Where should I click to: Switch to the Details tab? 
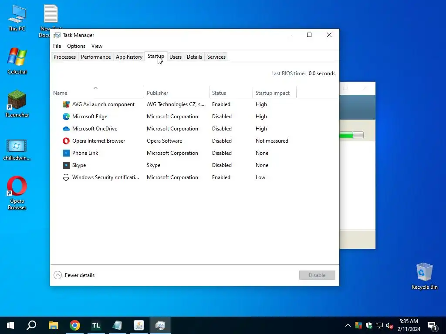195,57
